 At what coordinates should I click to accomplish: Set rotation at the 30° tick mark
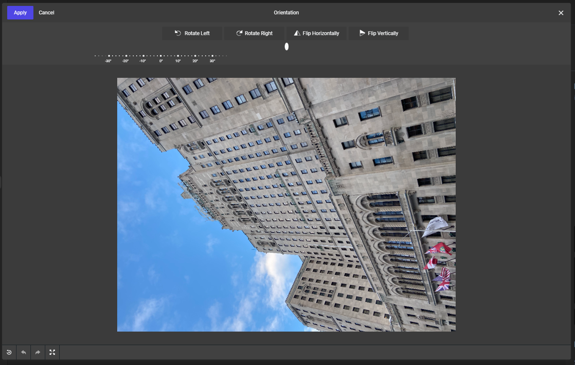212,56
